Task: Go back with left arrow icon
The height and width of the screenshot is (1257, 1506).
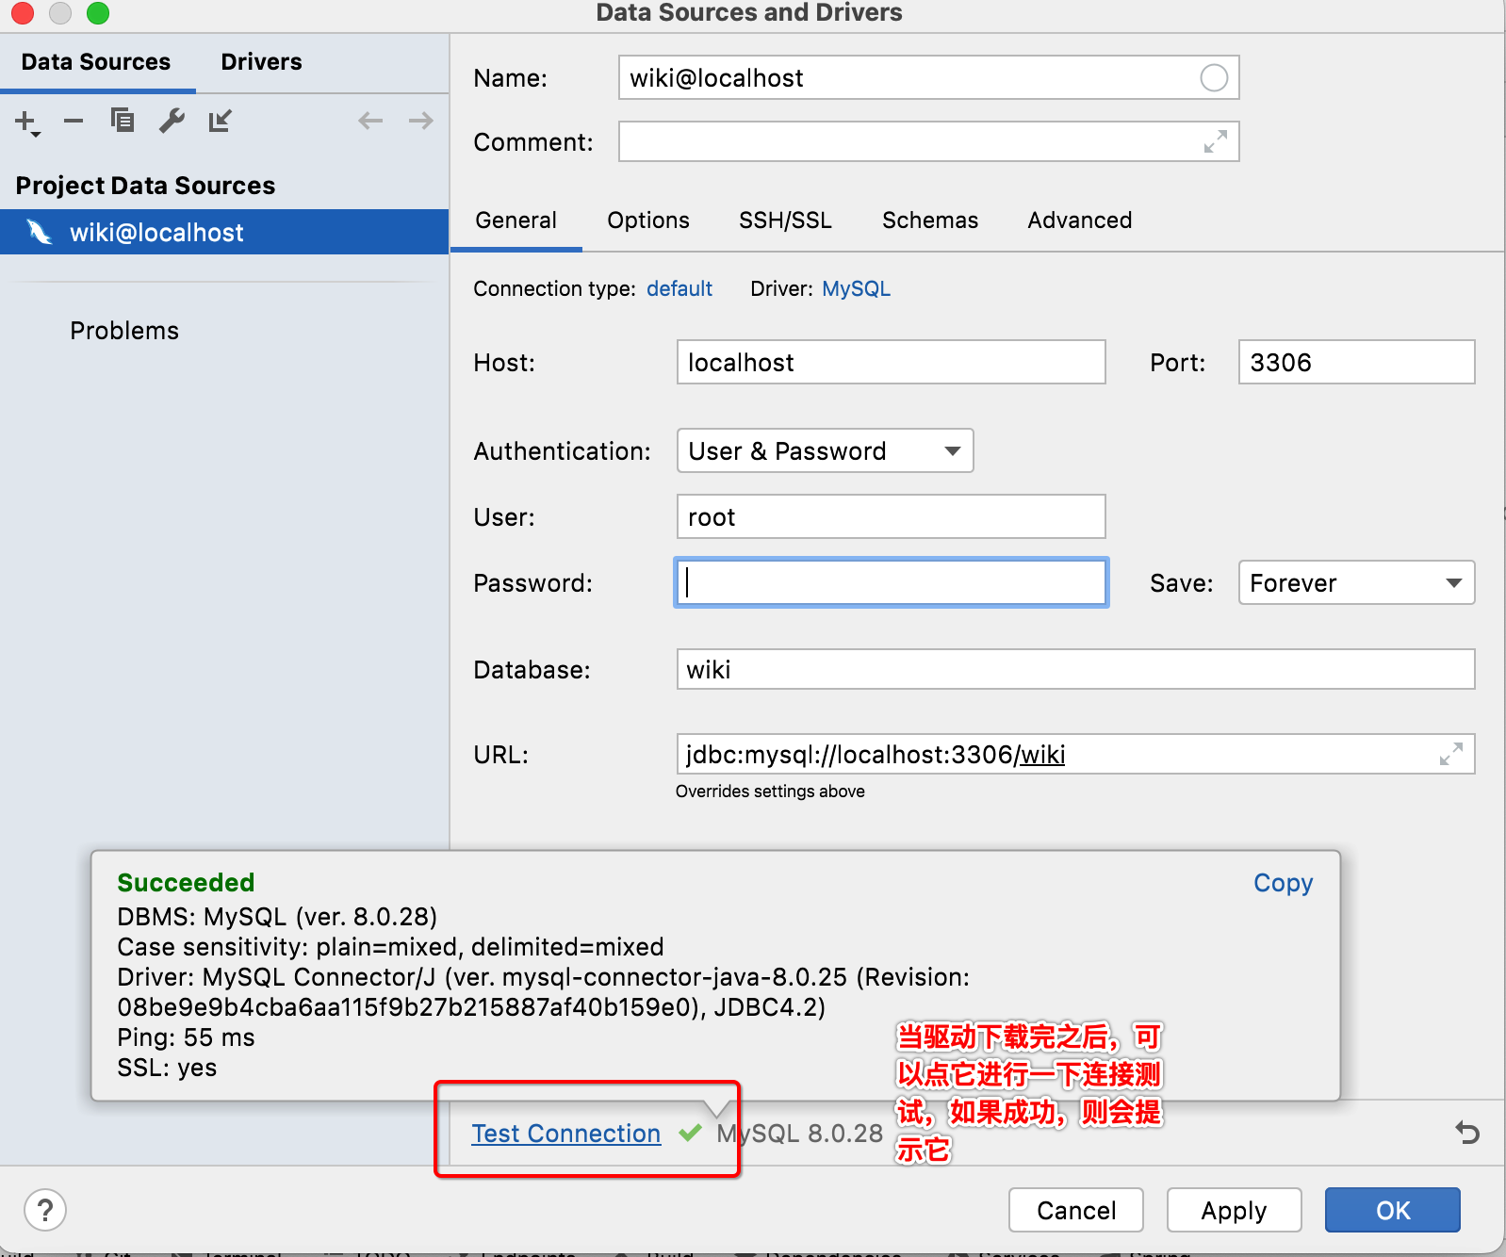Action: tap(370, 121)
